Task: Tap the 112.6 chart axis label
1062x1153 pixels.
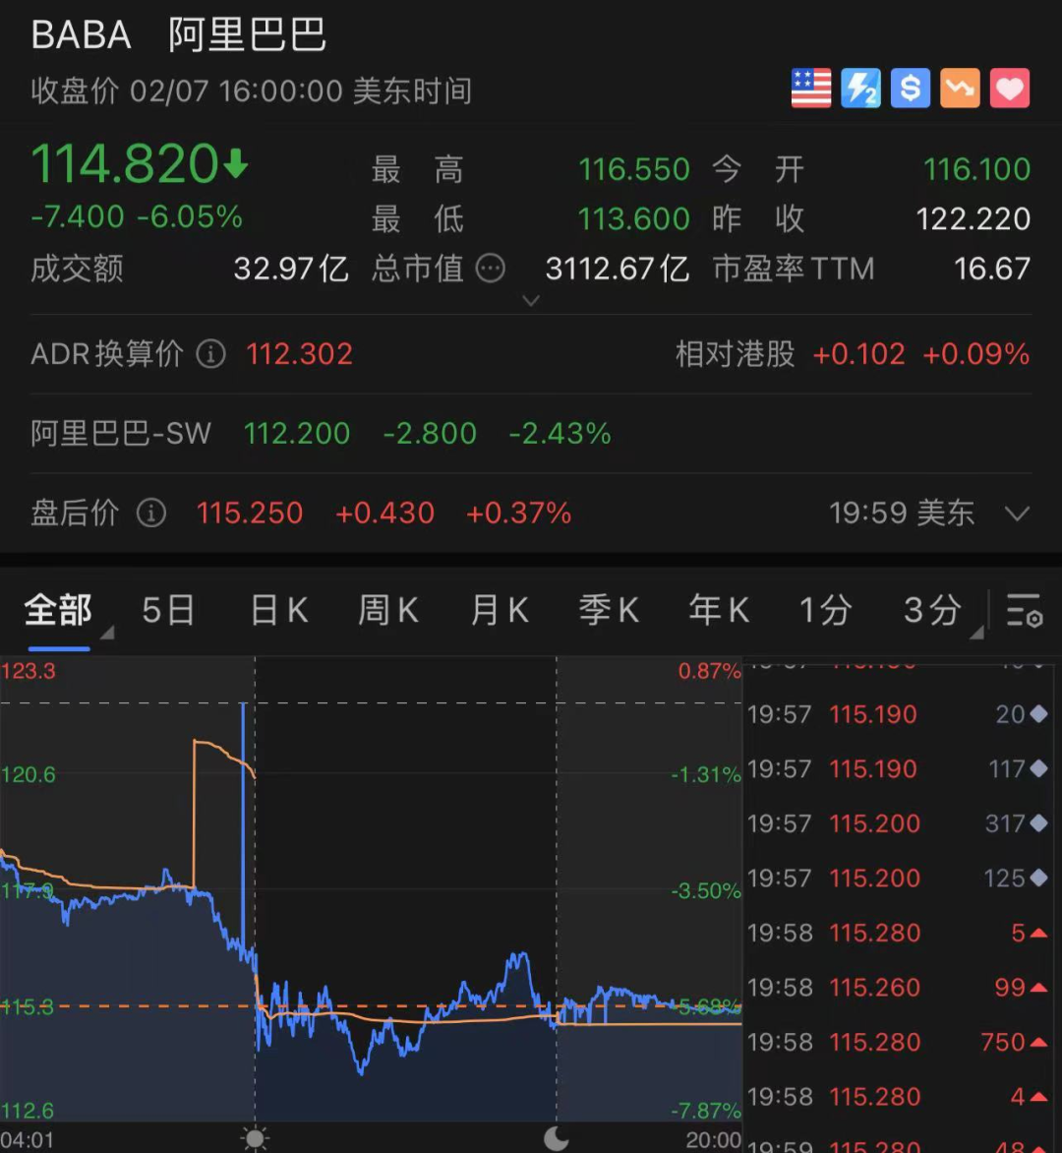Action: (x=28, y=1111)
